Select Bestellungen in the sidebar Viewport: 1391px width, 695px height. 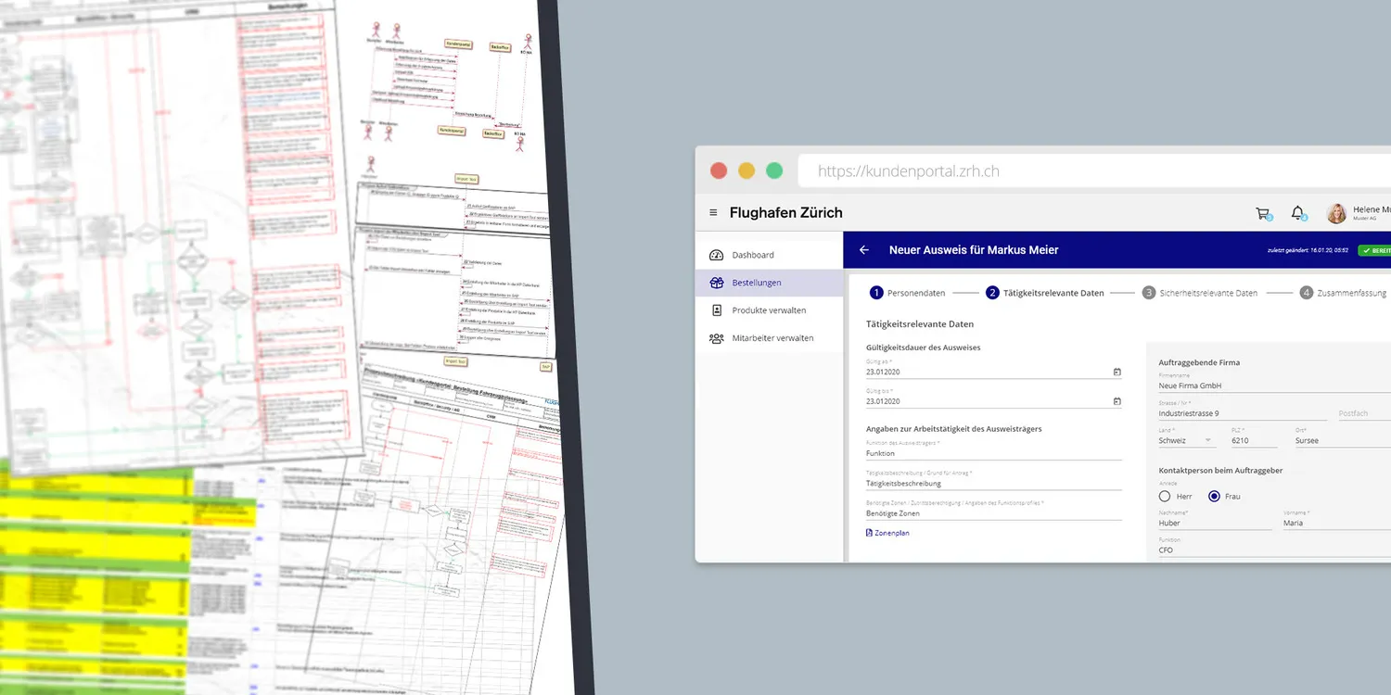click(770, 283)
